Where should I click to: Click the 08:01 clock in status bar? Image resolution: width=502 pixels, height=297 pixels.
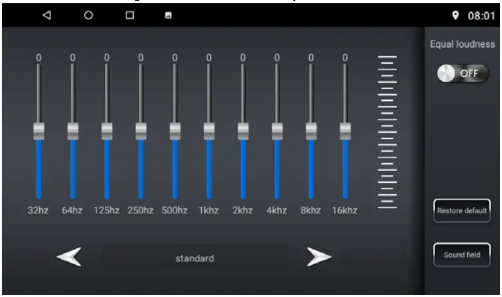coord(481,15)
